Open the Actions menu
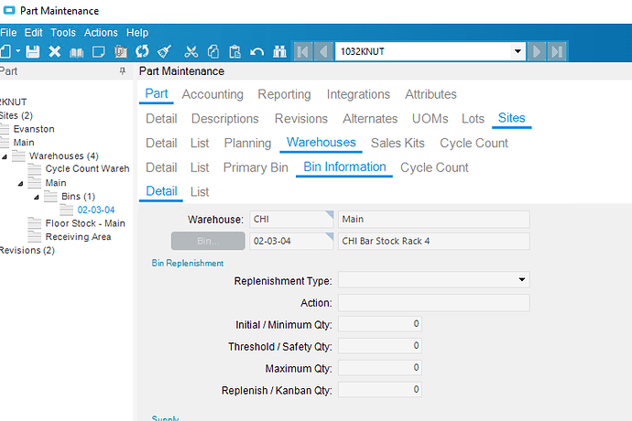This screenshot has height=421, width=632. pos(101,33)
